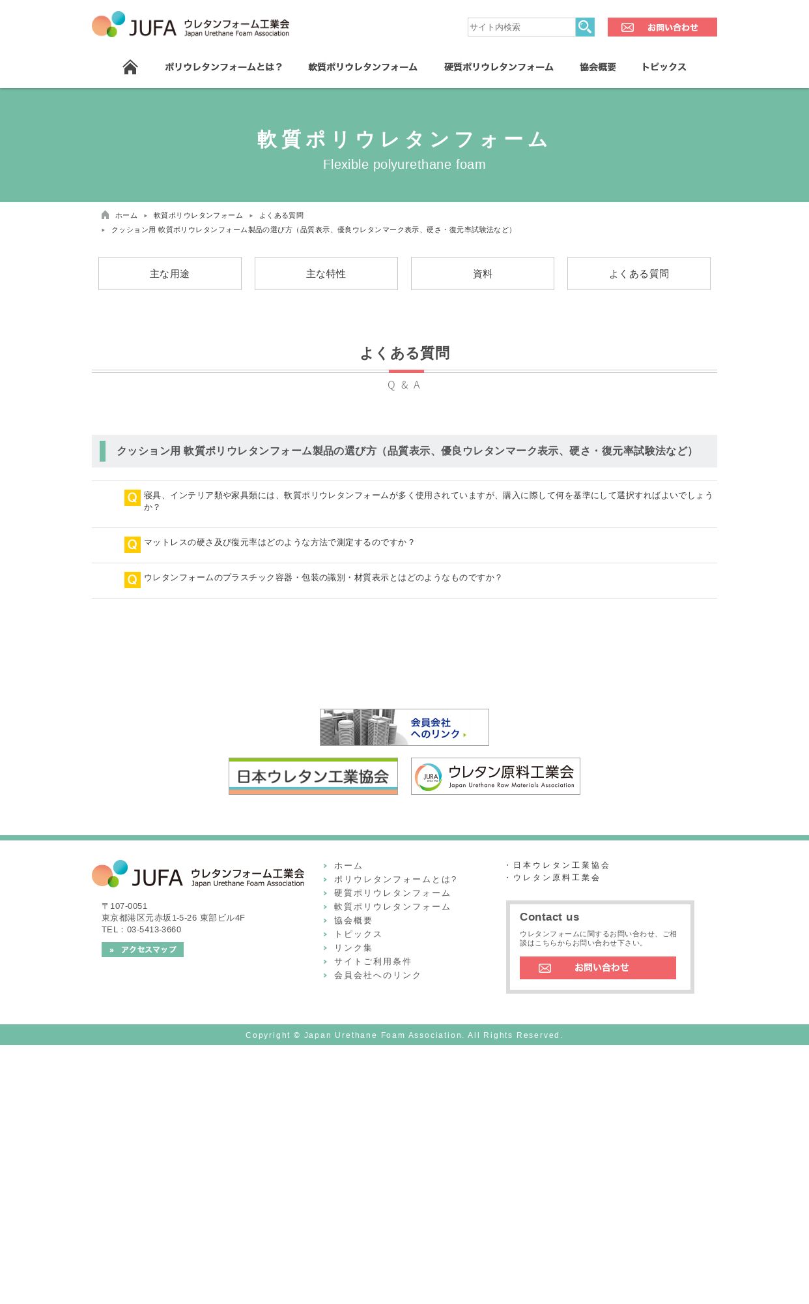Click footer link 協会概要
The height and width of the screenshot is (1304, 809).
point(353,921)
